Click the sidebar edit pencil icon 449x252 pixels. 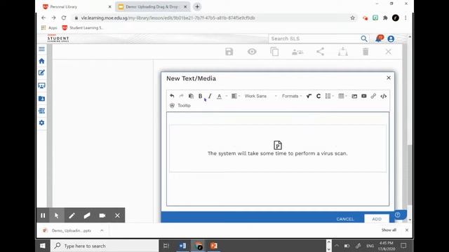[x=42, y=73]
